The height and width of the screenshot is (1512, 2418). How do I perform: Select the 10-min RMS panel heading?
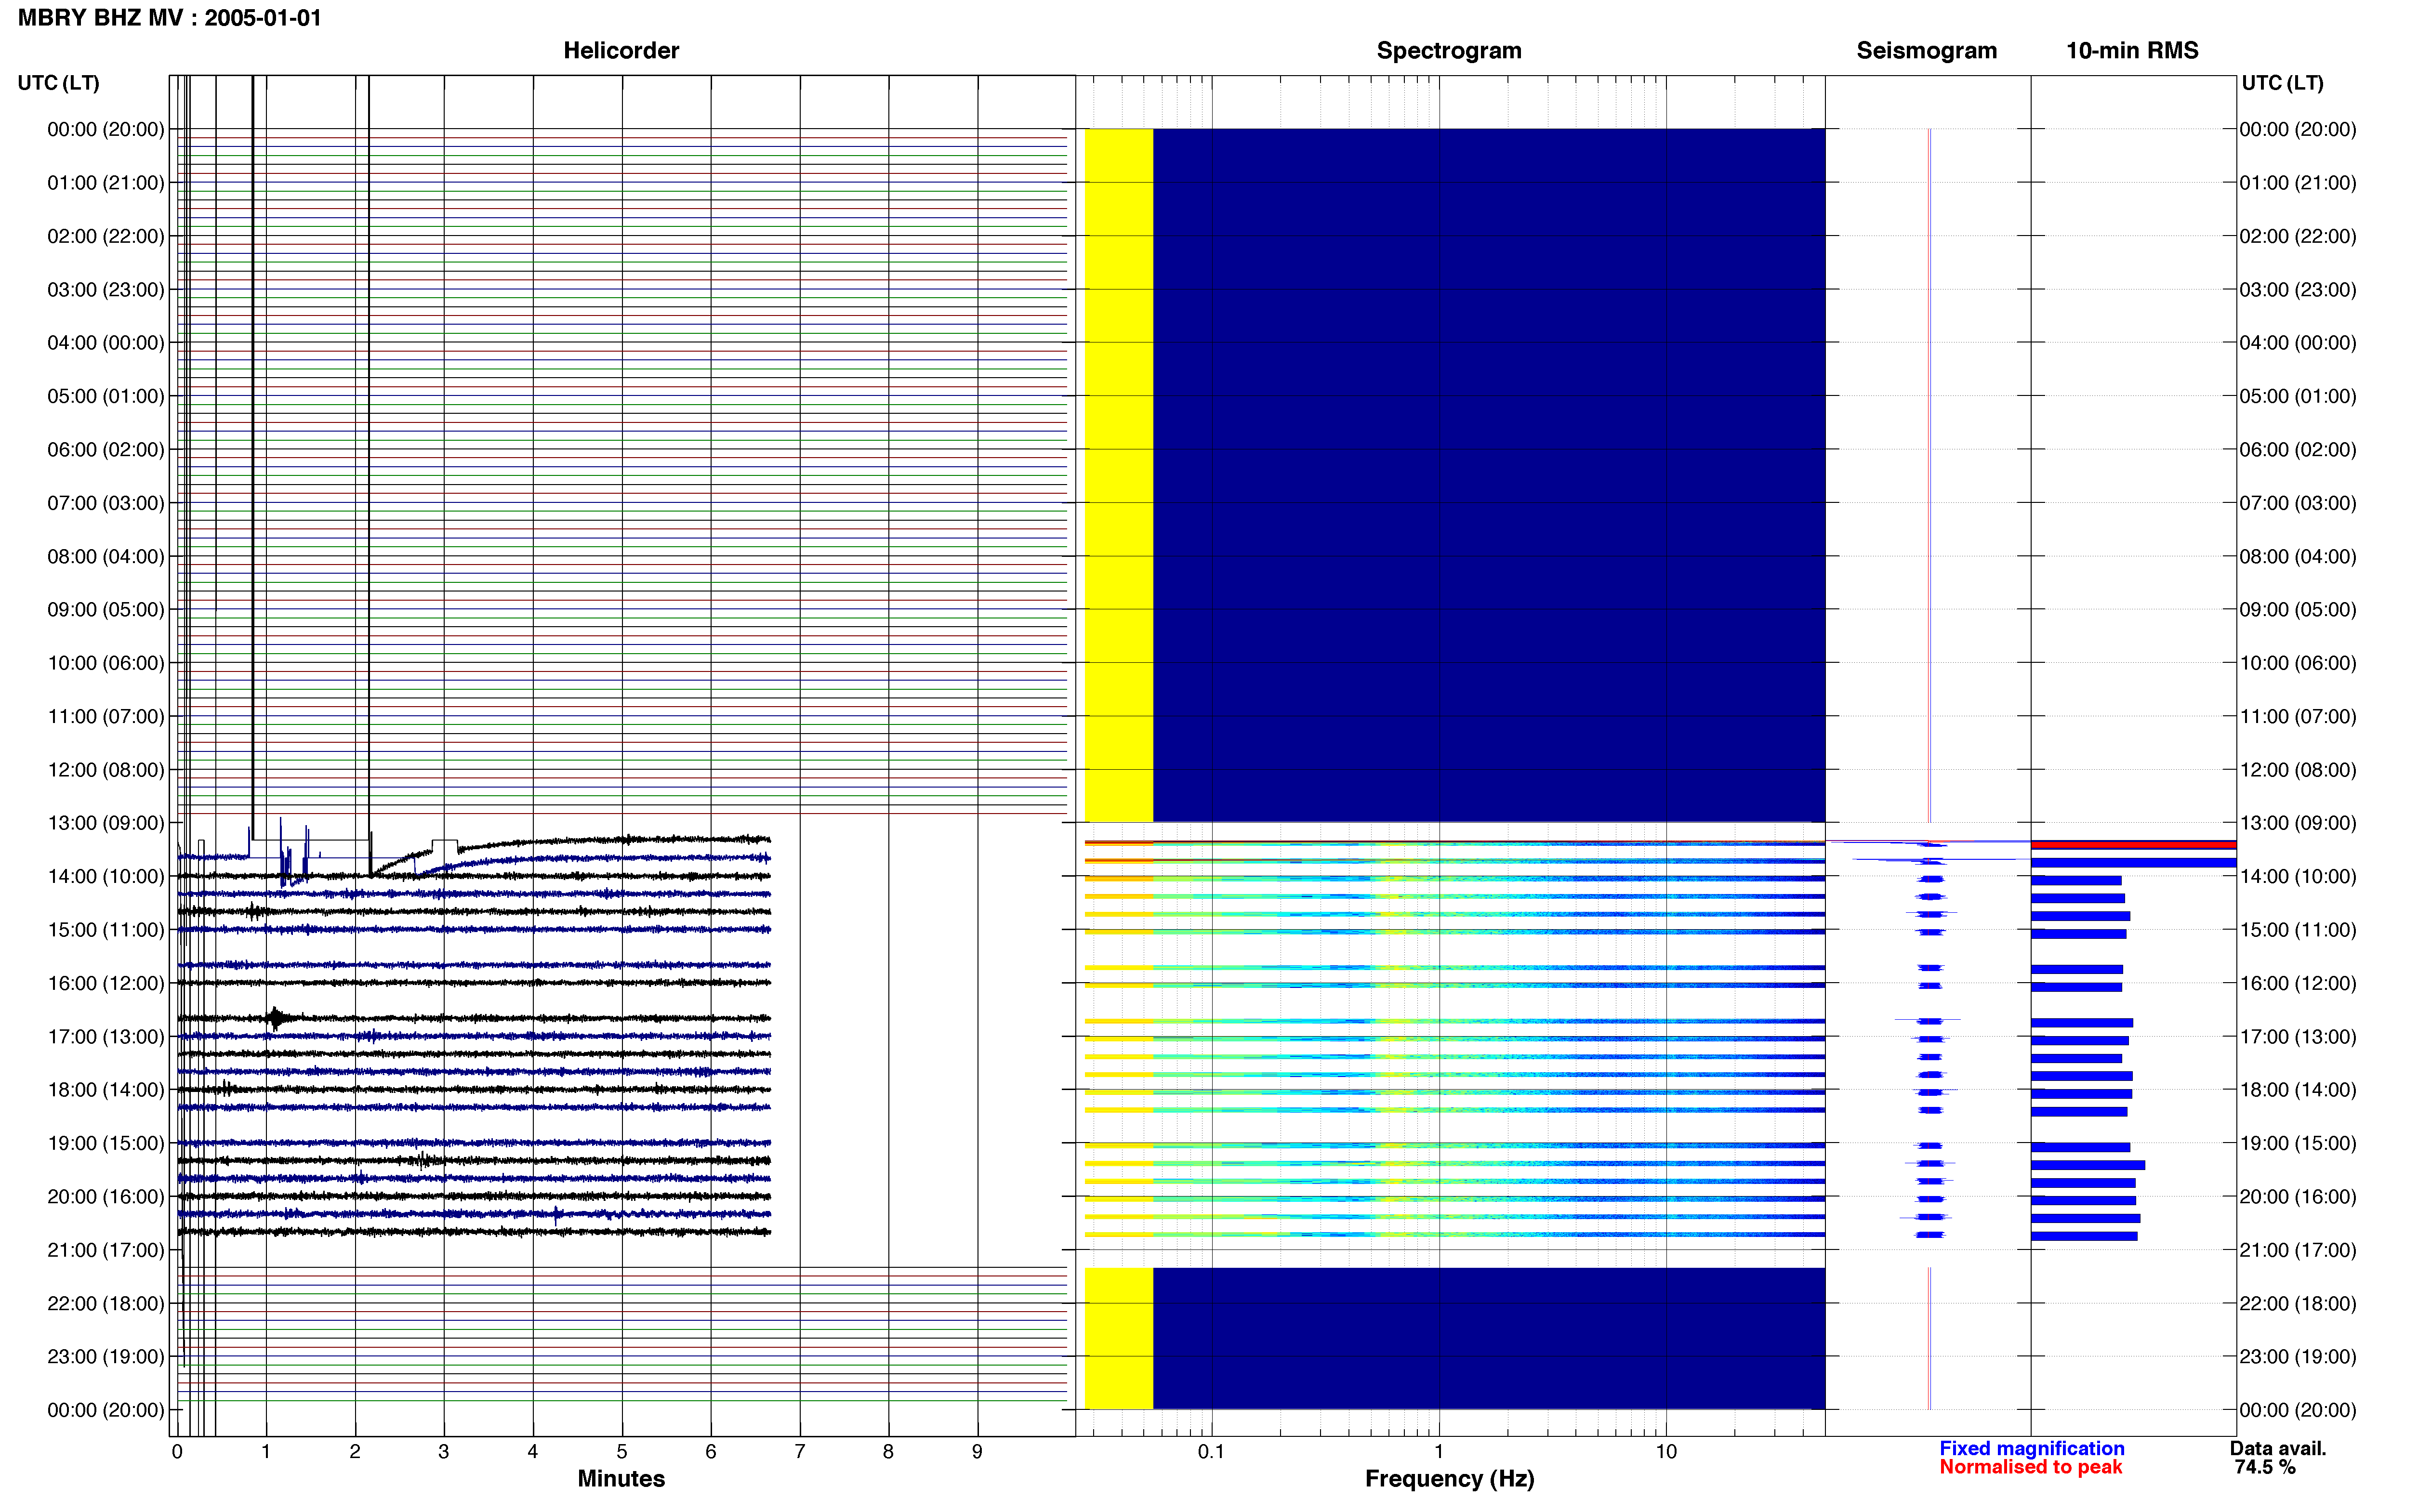tap(2132, 51)
